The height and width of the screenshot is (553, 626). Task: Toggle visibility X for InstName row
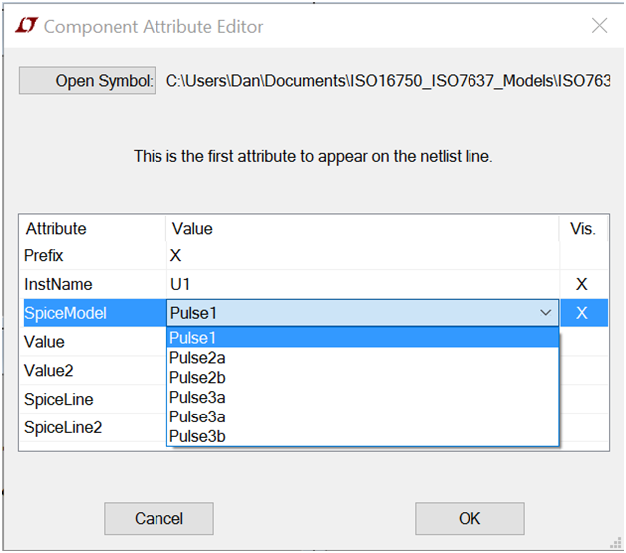582,284
